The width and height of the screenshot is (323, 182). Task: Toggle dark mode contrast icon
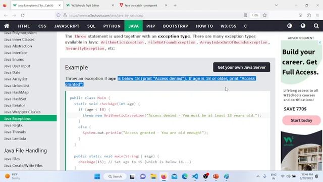(289, 26)
